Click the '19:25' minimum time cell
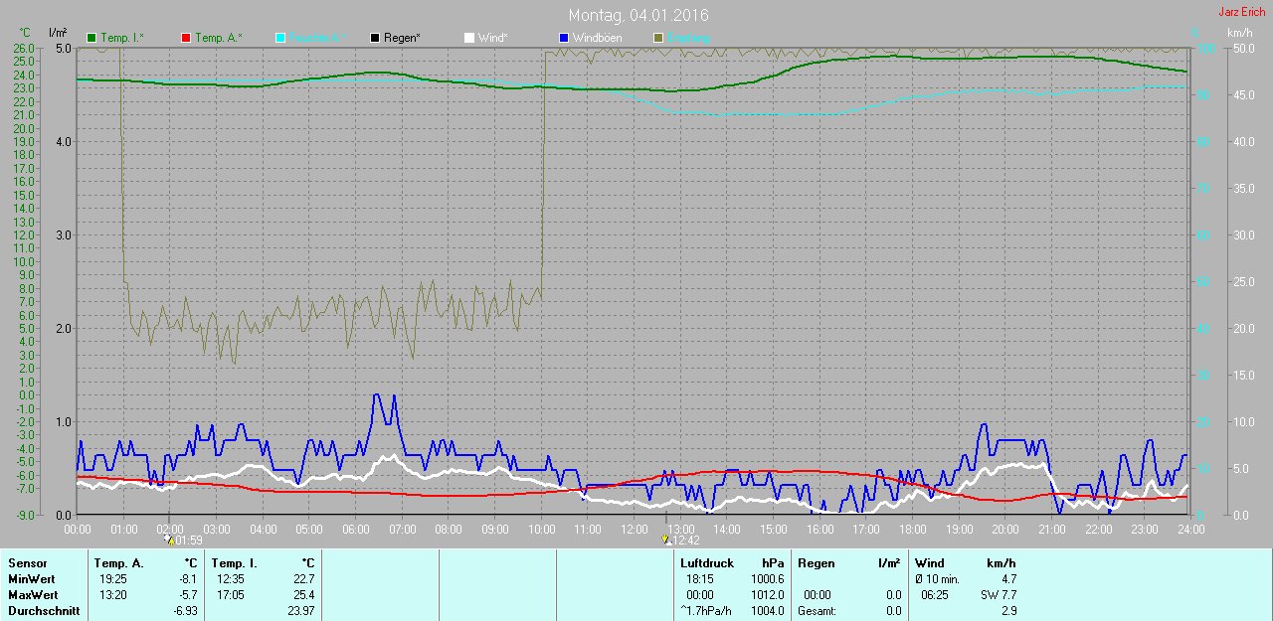The width and height of the screenshot is (1273, 621). (114, 579)
